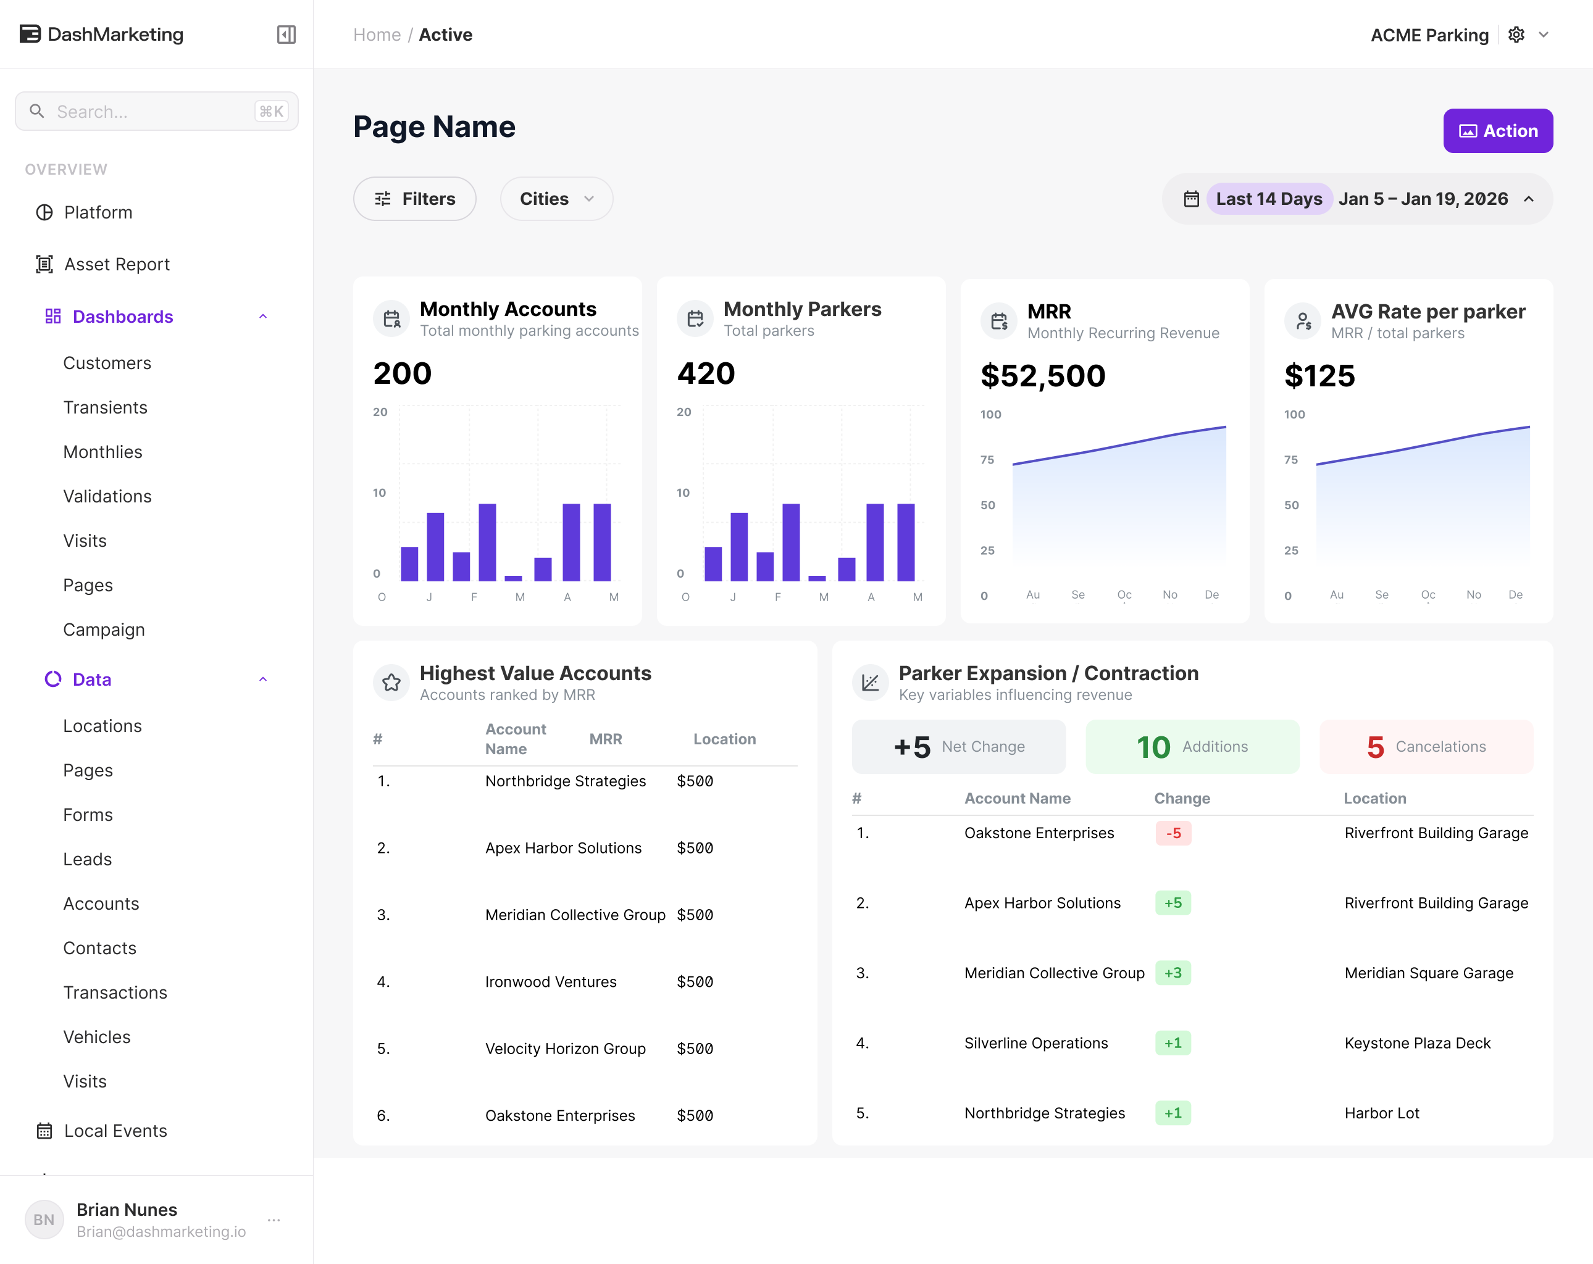The height and width of the screenshot is (1264, 1593).
Task: Collapse the Data section chevron
Action: pyautogui.click(x=263, y=680)
